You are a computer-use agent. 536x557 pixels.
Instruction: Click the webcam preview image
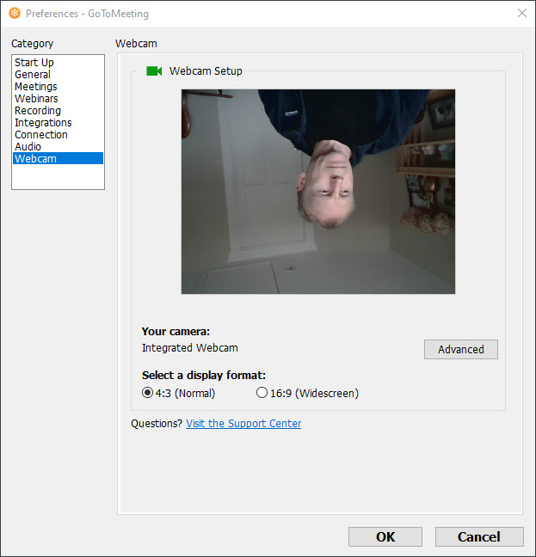pos(317,192)
